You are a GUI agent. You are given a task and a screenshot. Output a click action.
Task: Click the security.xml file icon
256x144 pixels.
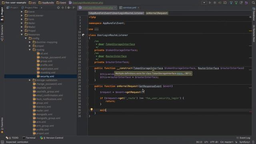(x=38, y=76)
